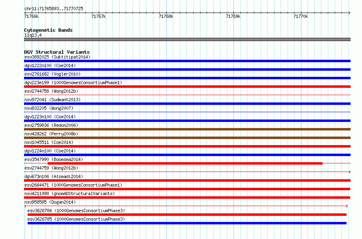
Task: Select nsv4211998 (gnomADStructuralVariants) label
Action: pyautogui.click(x=70, y=193)
